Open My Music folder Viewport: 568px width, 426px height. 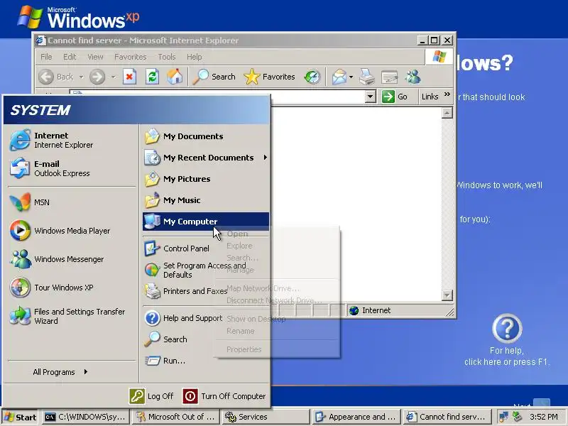point(206,200)
